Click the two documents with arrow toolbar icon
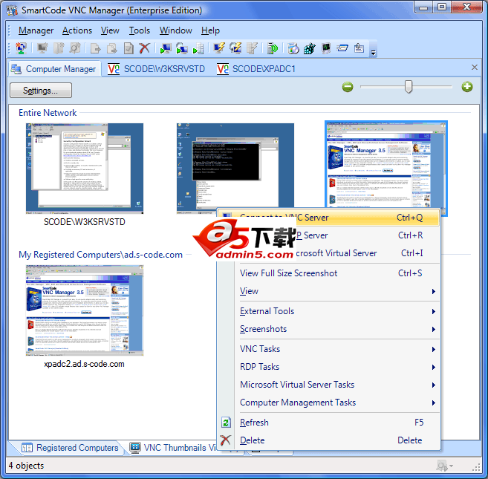Viewport: 488px width, 479px height. coord(111,48)
